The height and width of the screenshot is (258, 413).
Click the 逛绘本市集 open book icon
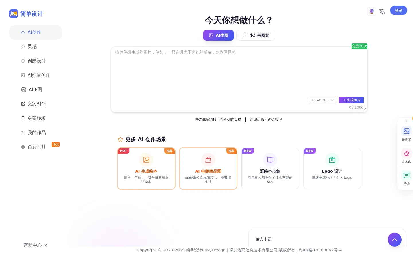coord(270,160)
